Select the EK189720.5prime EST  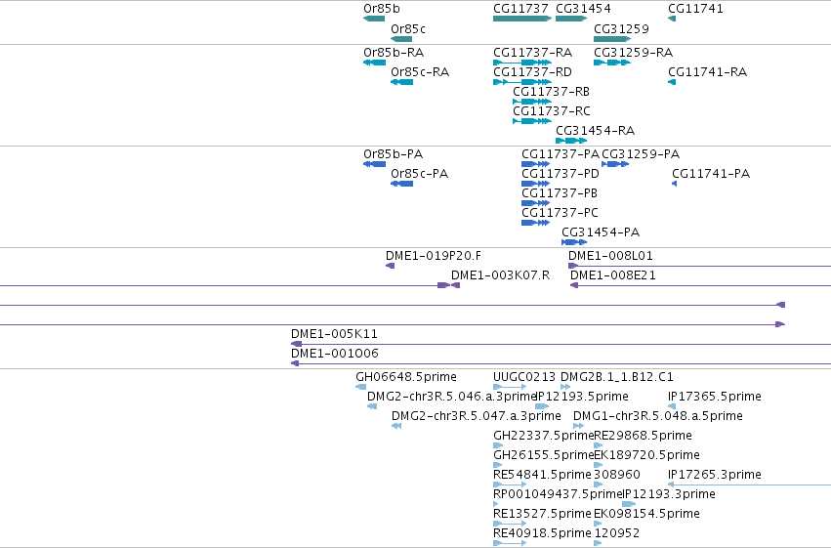pyautogui.click(x=598, y=465)
